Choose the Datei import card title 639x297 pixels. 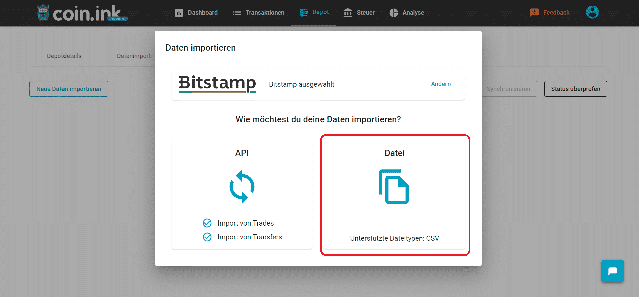[x=395, y=153]
